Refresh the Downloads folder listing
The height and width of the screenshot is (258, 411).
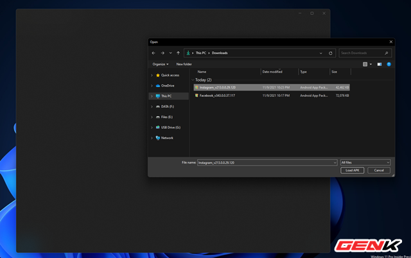(x=331, y=53)
